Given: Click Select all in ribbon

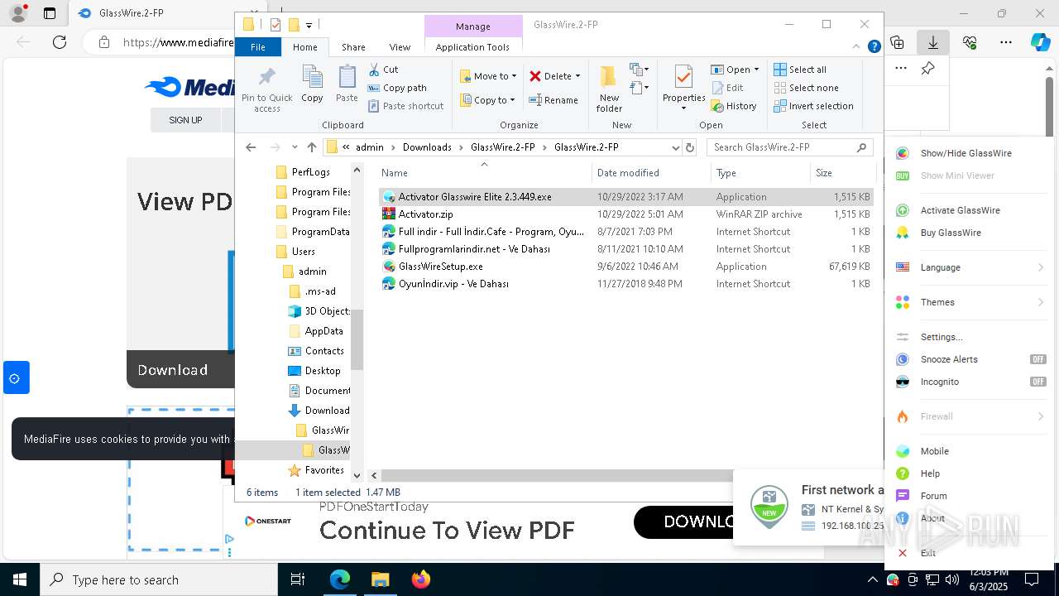Looking at the screenshot, I should pos(800,70).
